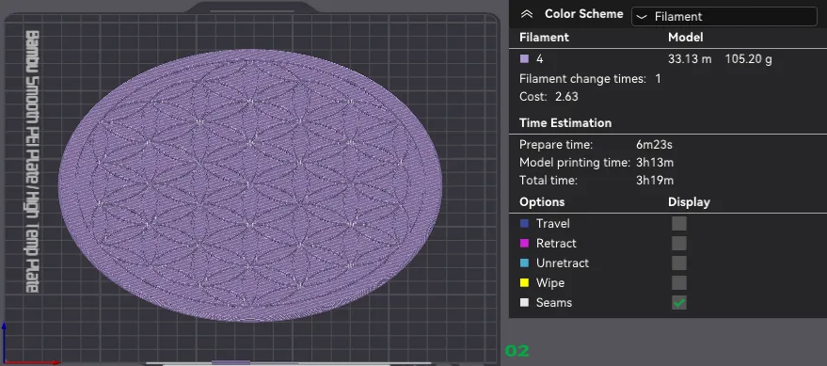Click the white Seams color icon

[524, 303]
